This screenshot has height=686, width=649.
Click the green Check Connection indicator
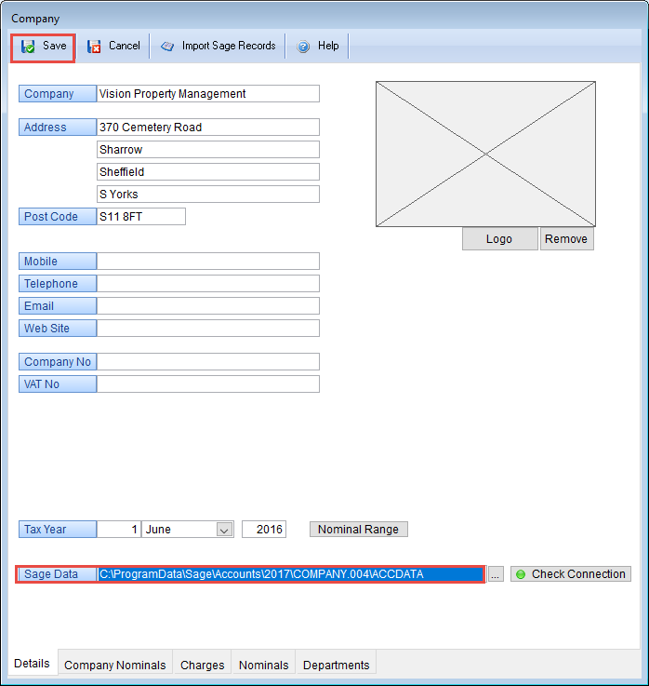click(521, 574)
